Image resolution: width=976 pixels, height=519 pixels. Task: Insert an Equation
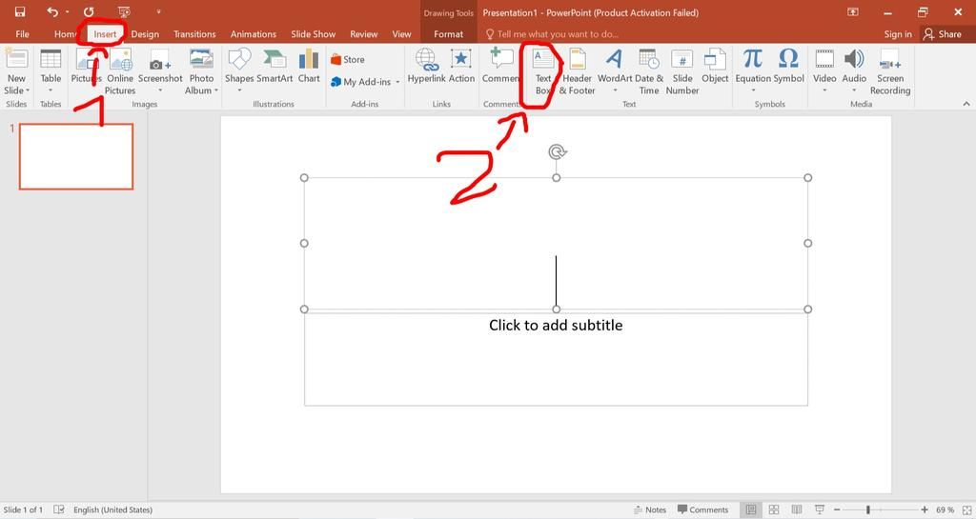(753, 71)
